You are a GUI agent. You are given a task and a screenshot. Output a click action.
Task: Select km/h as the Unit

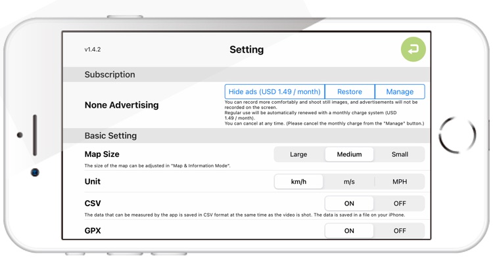(x=298, y=182)
